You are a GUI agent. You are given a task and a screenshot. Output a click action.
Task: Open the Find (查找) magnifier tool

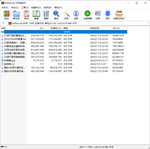(x=56, y=15)
